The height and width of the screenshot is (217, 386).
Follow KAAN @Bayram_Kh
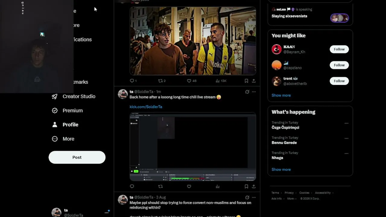pos(339,49)
